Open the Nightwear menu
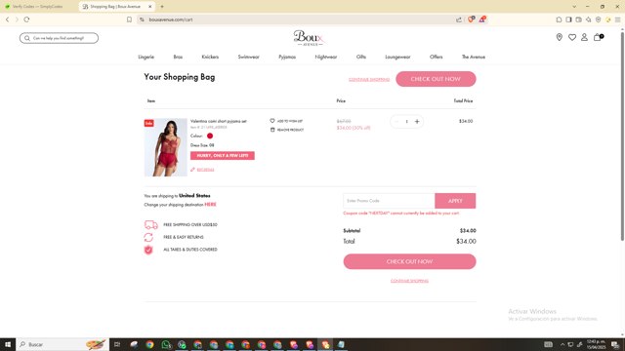This screenshot has height=351, width=625. 325,57
